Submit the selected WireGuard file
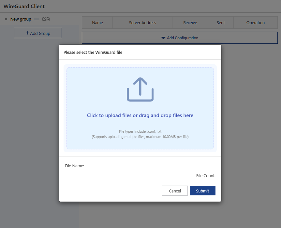 click(x=202, y=191)
